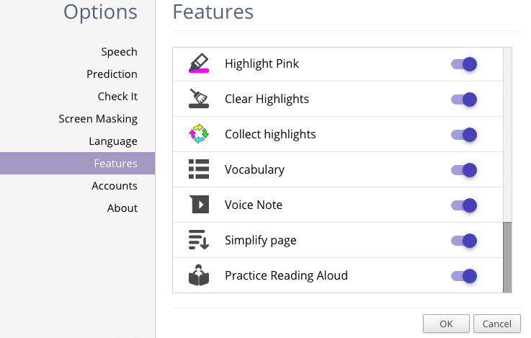This screenshot has width=531, height=338.
Task: Select the Prediction menu item
Action: tap(112, 74)
